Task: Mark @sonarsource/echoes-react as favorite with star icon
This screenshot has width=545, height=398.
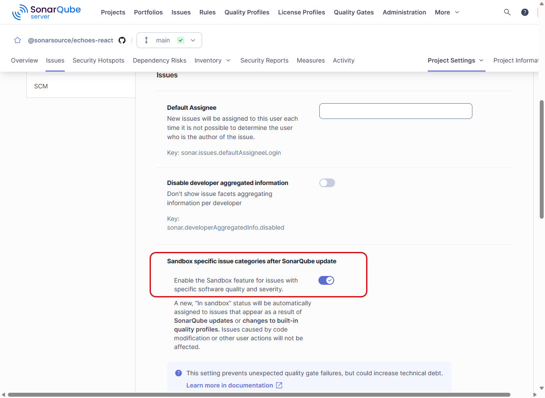Action: 17,40
